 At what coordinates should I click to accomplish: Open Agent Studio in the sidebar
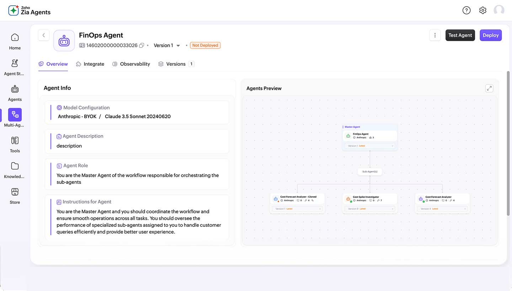15,67
